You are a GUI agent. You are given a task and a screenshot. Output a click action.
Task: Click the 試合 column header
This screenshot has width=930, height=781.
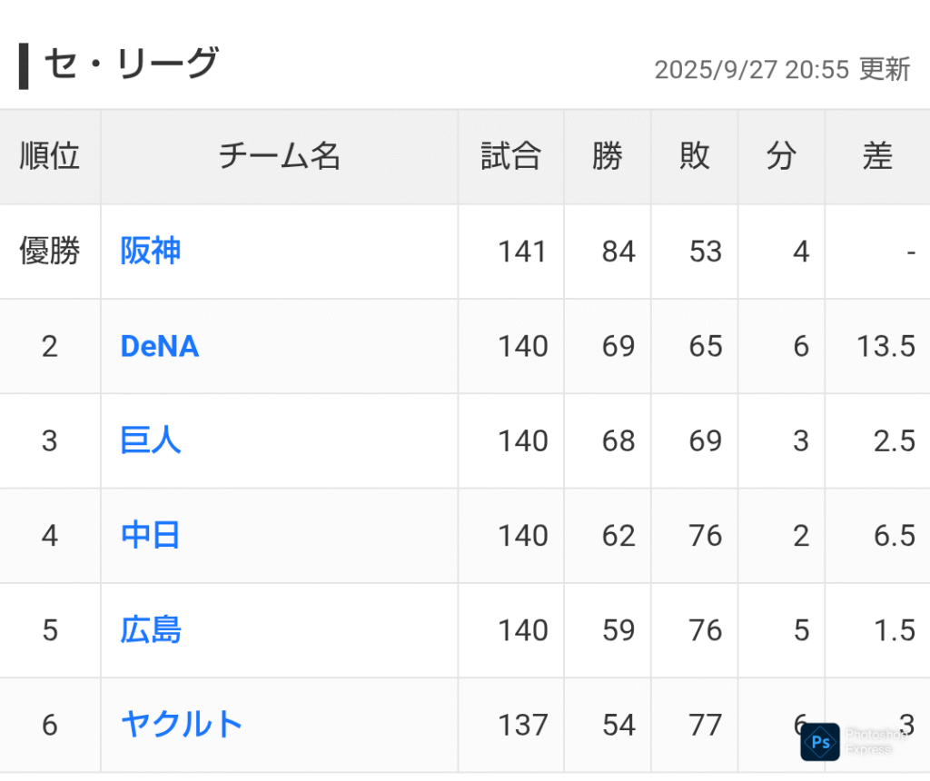tap(510, 156)
